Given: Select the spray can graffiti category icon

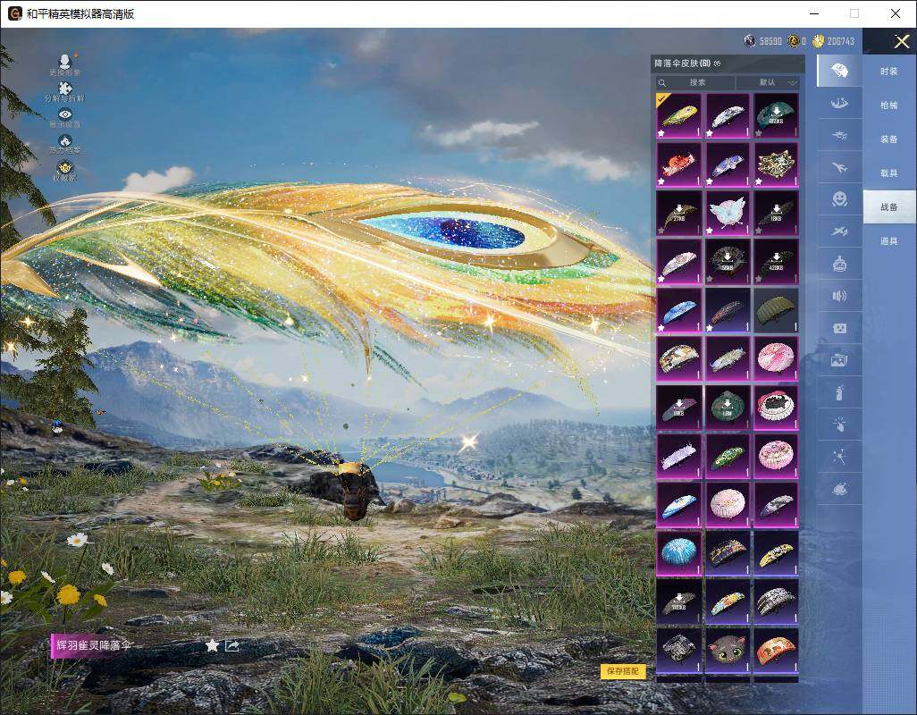Looking at the screenshot, I should tap(839, 392).
